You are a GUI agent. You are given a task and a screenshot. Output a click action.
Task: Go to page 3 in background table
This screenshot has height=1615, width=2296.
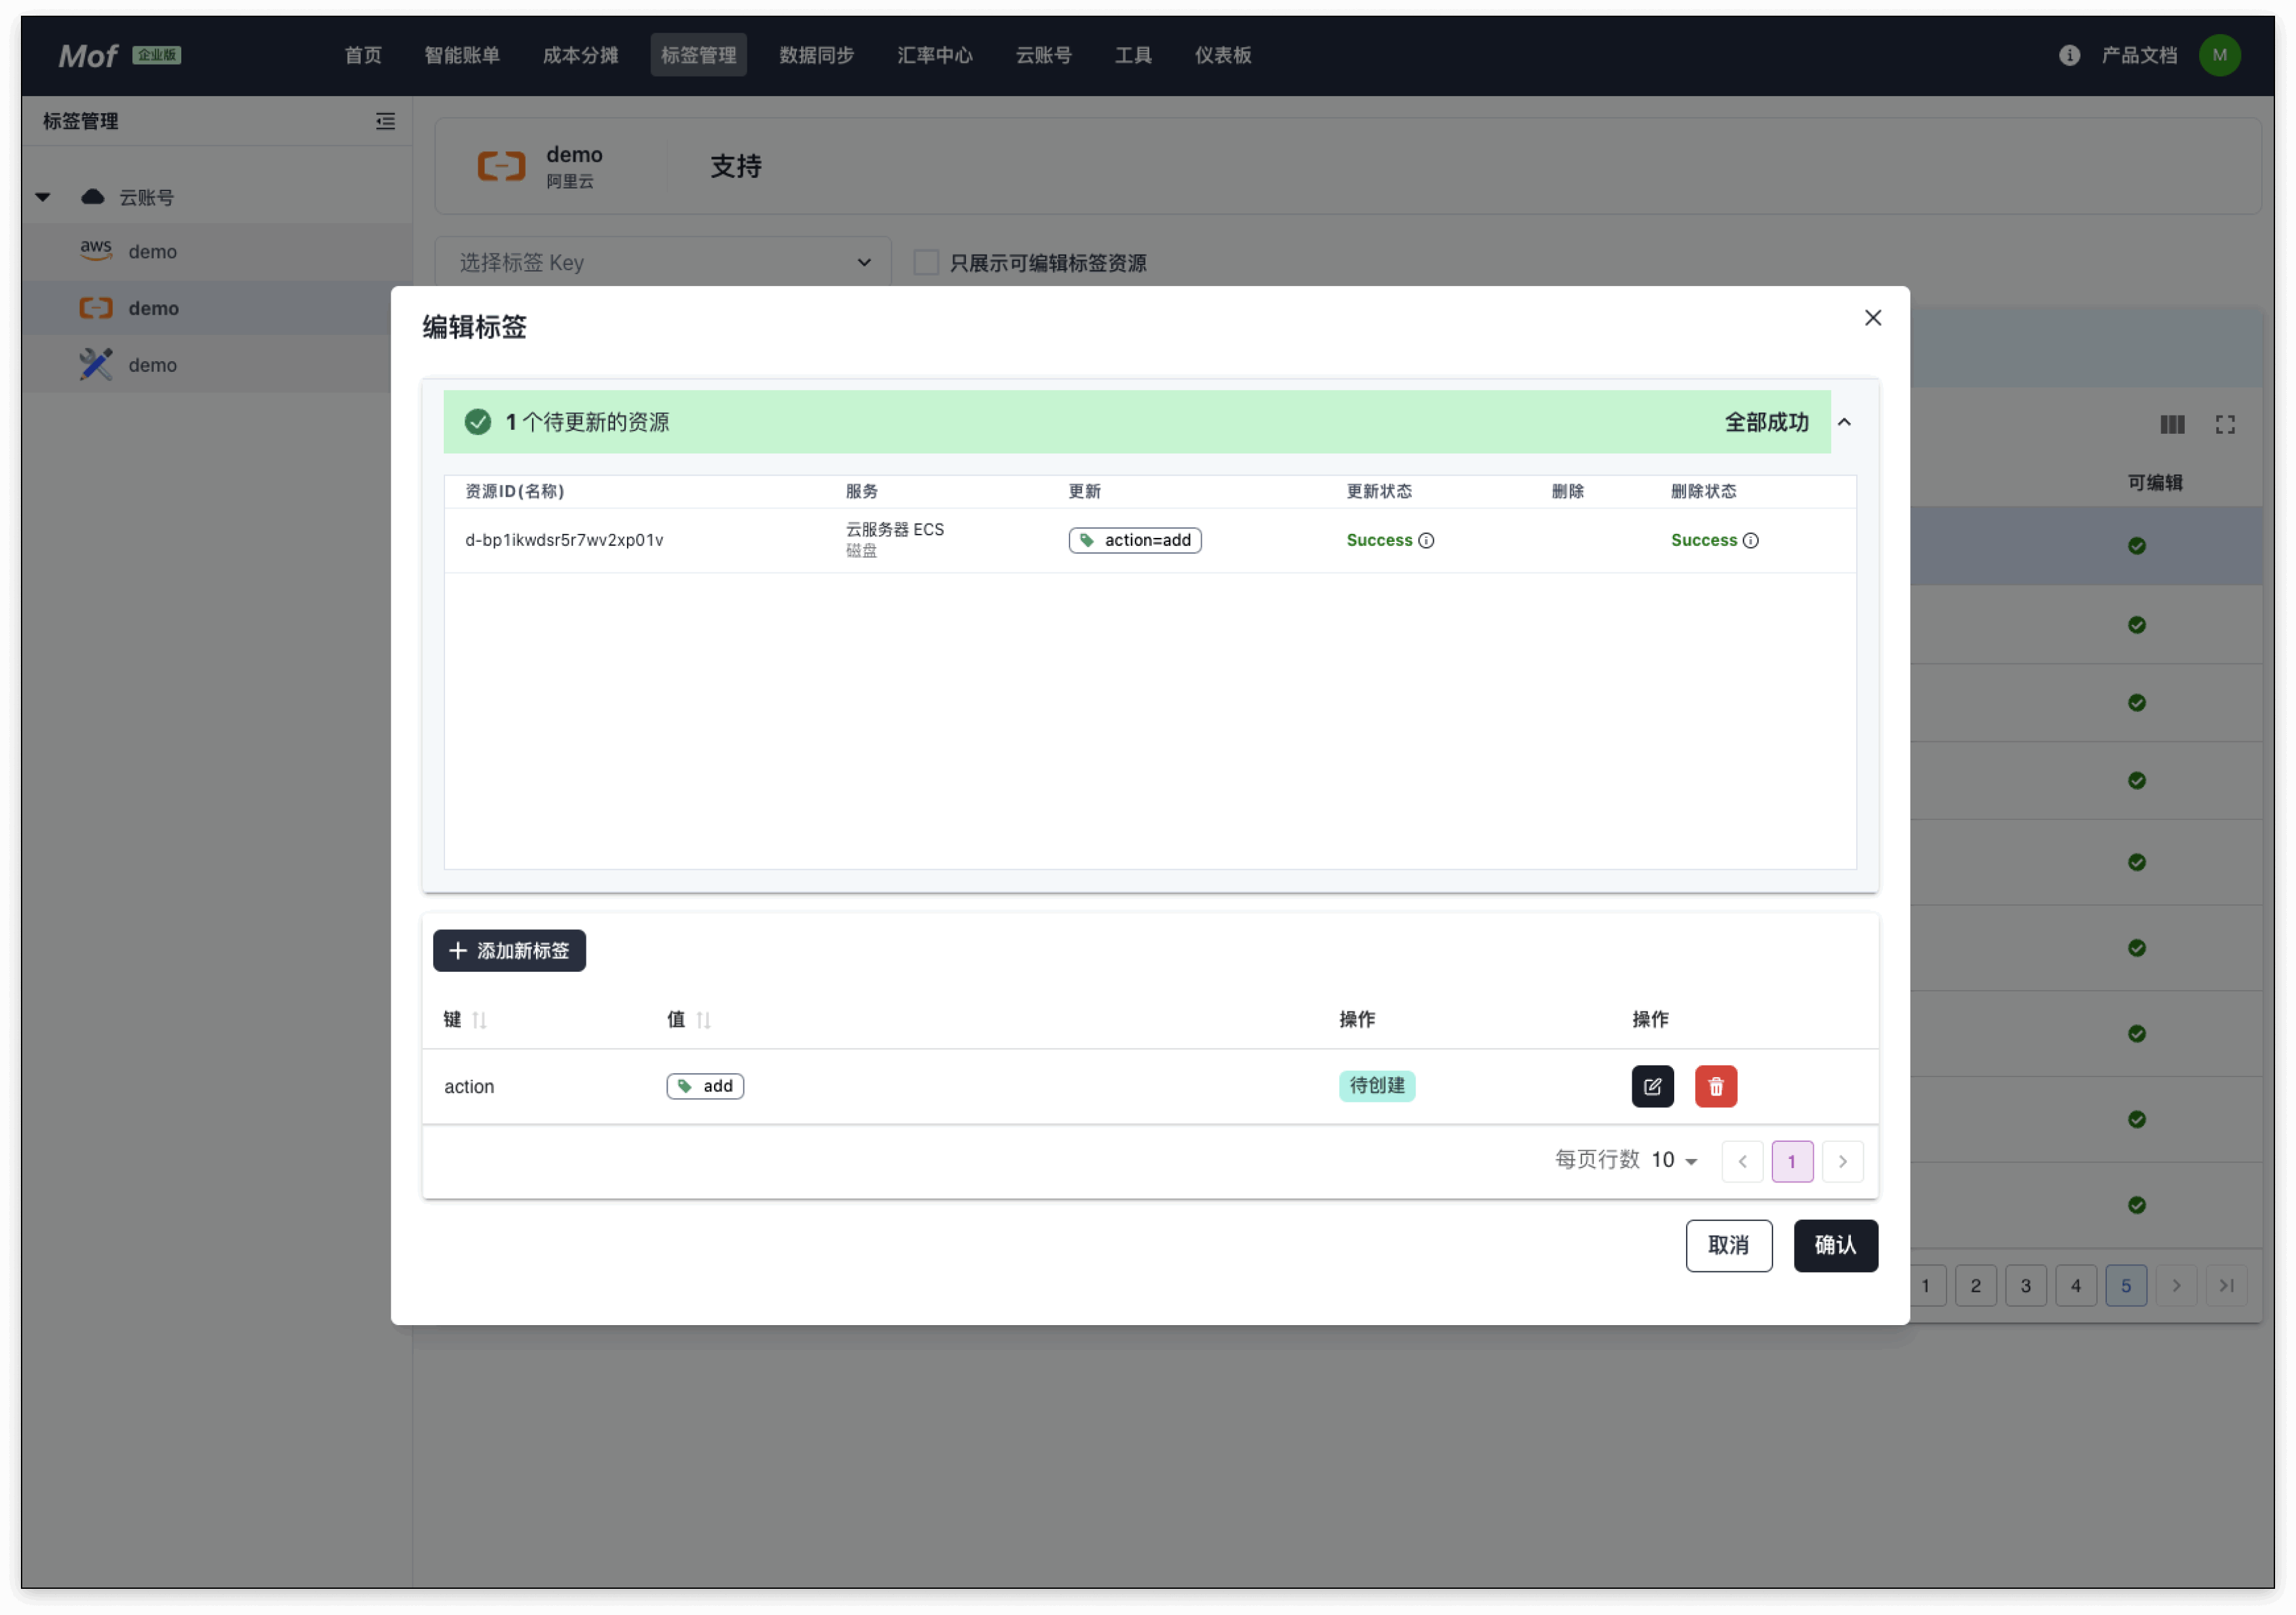(2025, 1286)
